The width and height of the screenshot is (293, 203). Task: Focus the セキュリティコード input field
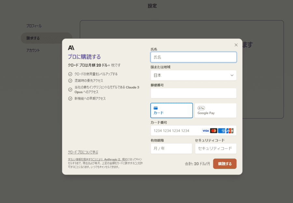[x=216, y=149]
